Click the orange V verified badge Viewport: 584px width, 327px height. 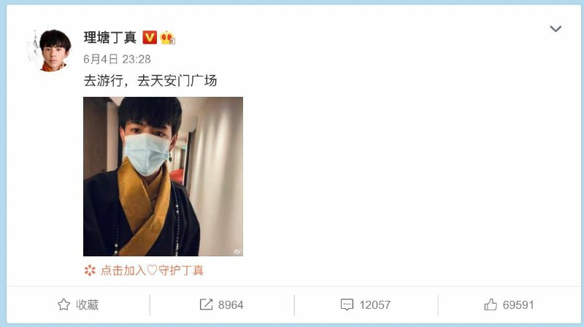[x=150, y=38]
